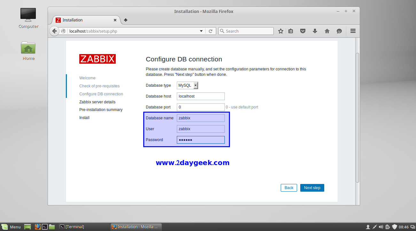Click the User field containing zabbix
This screenshot has height=231, width=416.
[x=201, y=129]
